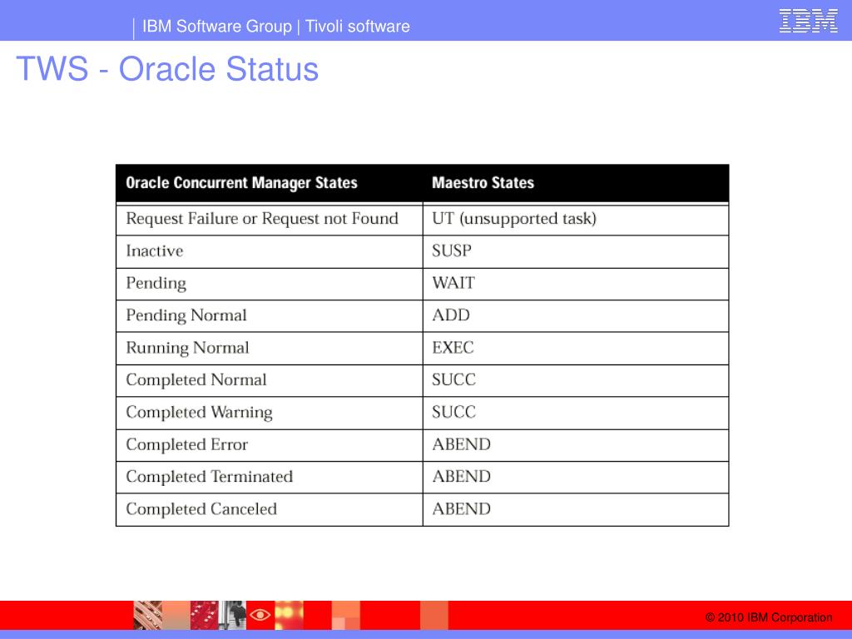Click the 'EXEC' state cell
The width and height of the screenshot is (852, 639).
[576, 349]
